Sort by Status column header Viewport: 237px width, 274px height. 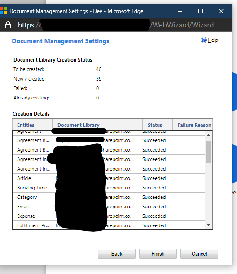[158, 125]
